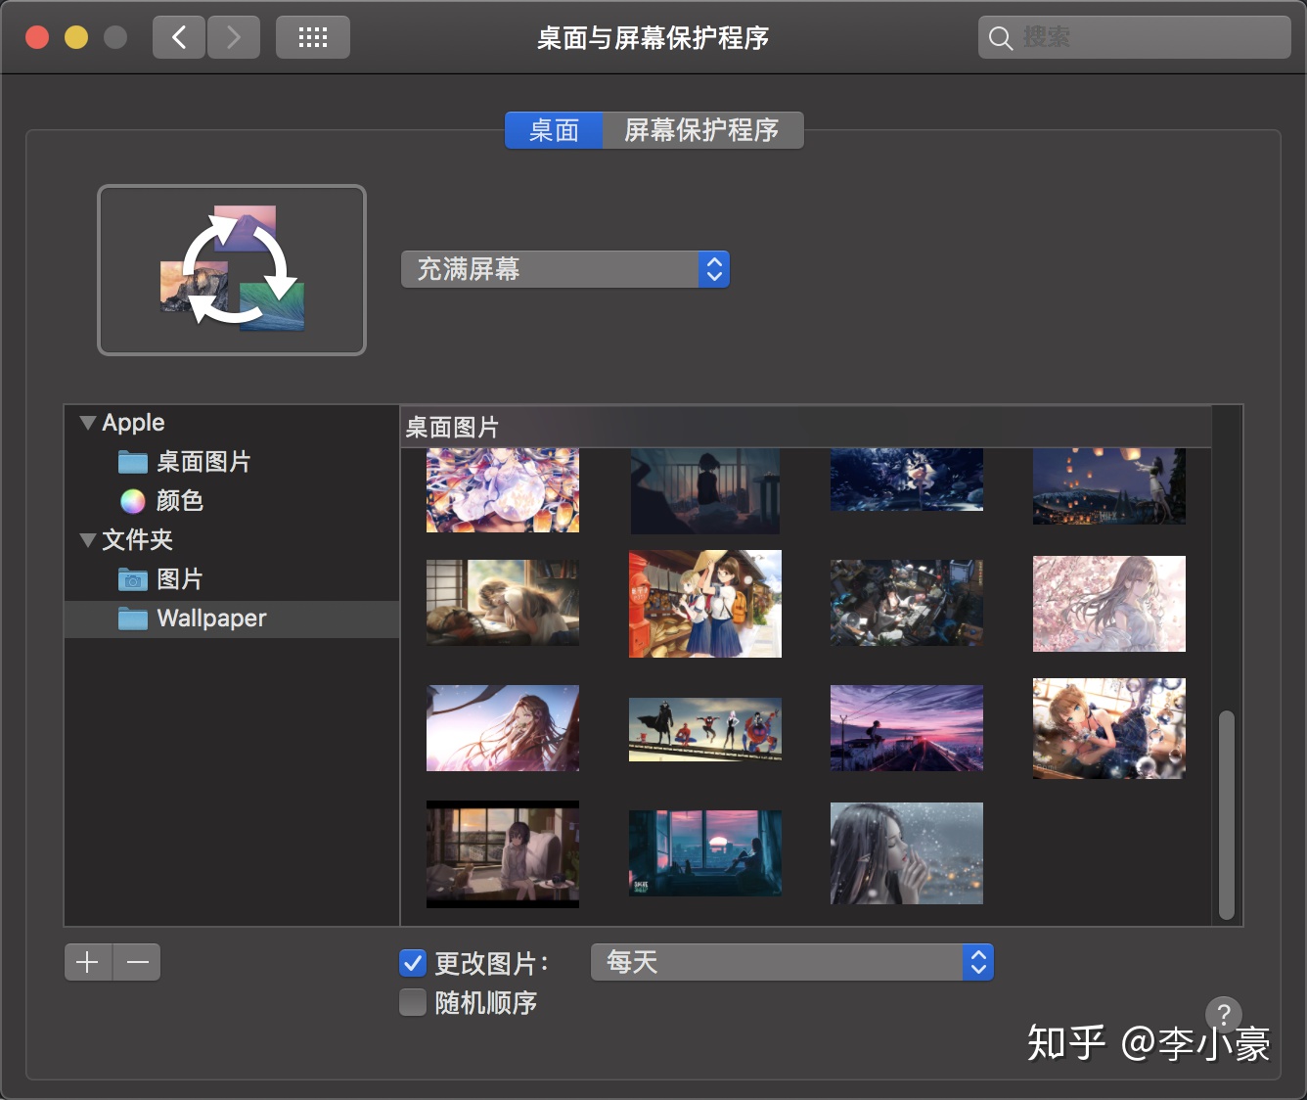Focus the 搜索 search field
The height and width of the screenshot is (1100, 1307).
(1135, 37)
